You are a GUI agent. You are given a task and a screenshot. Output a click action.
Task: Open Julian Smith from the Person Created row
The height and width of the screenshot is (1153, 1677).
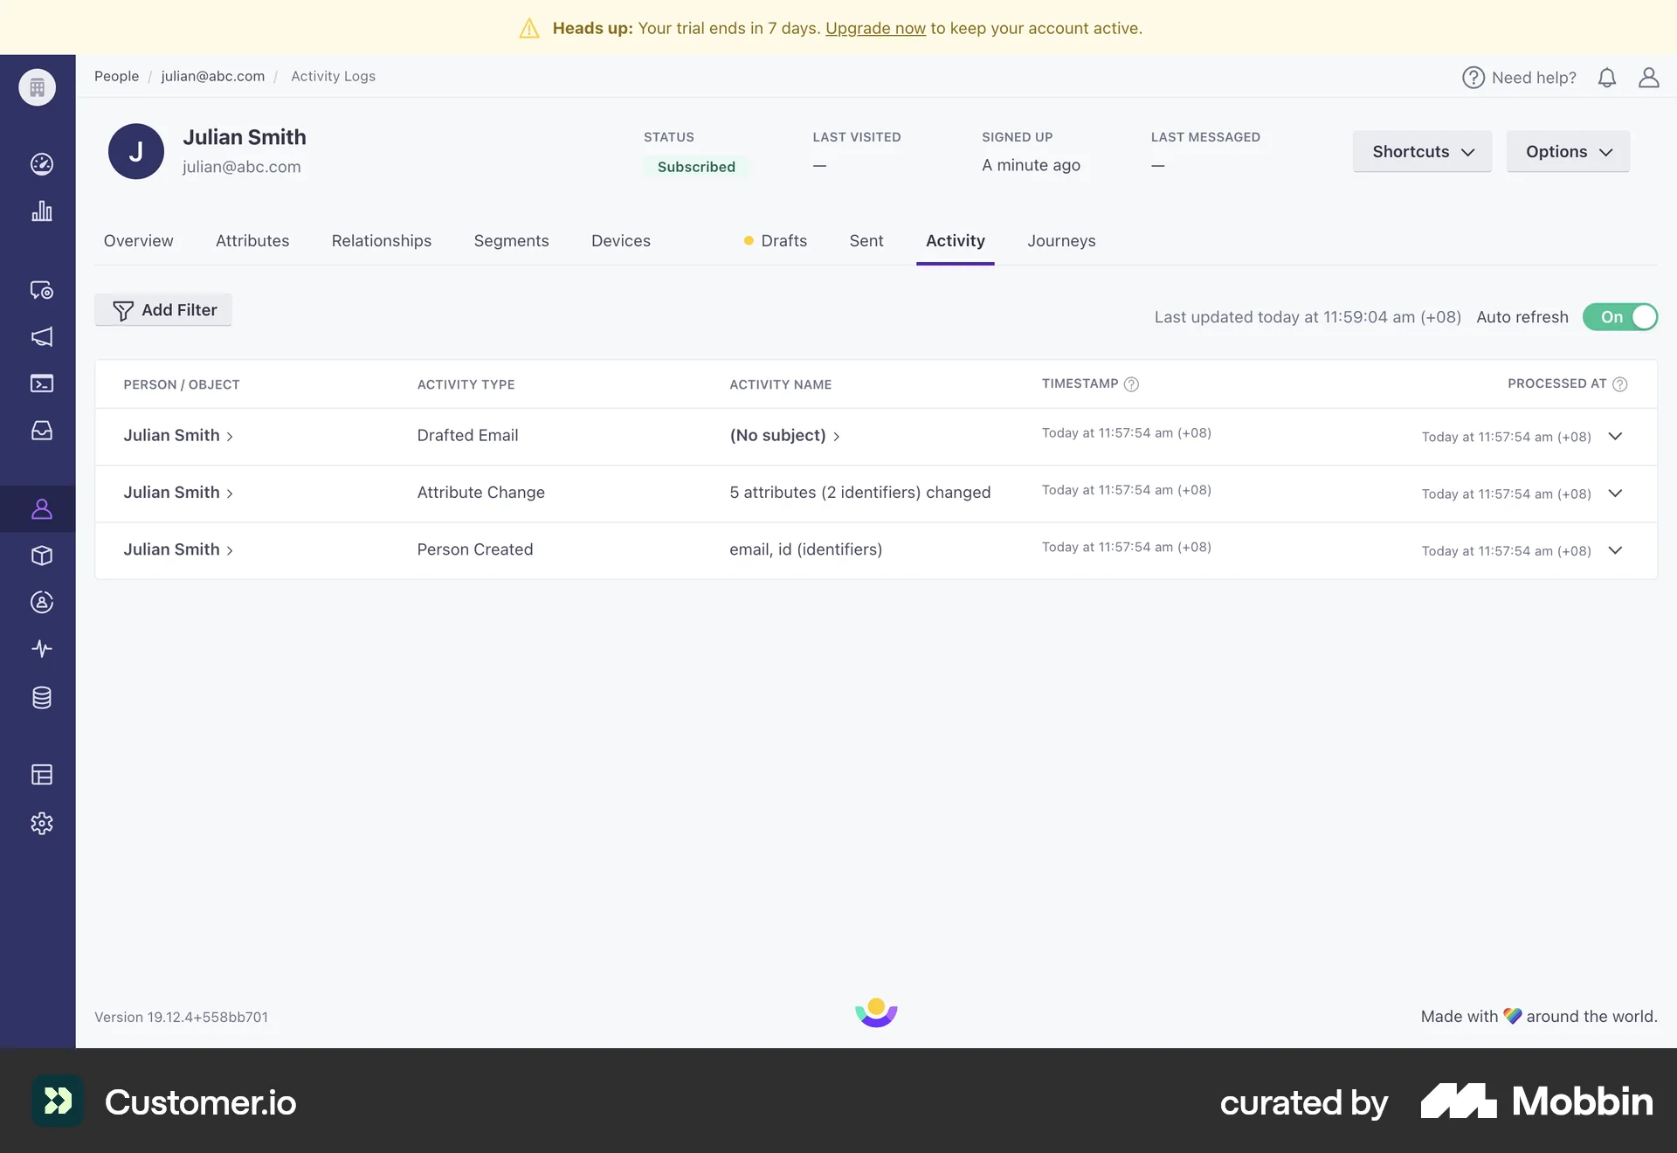pos(171,549)
